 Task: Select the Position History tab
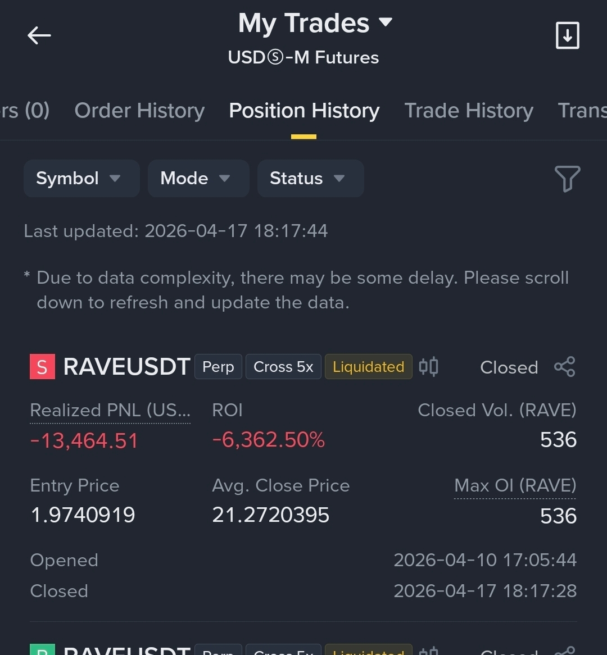[304, 111]
